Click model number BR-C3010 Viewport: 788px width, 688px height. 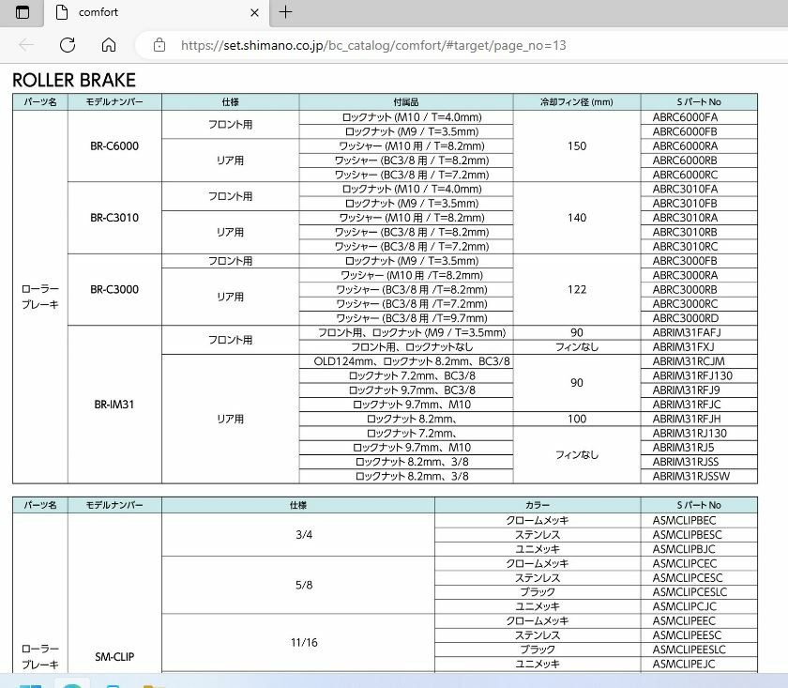pos(114,218)
